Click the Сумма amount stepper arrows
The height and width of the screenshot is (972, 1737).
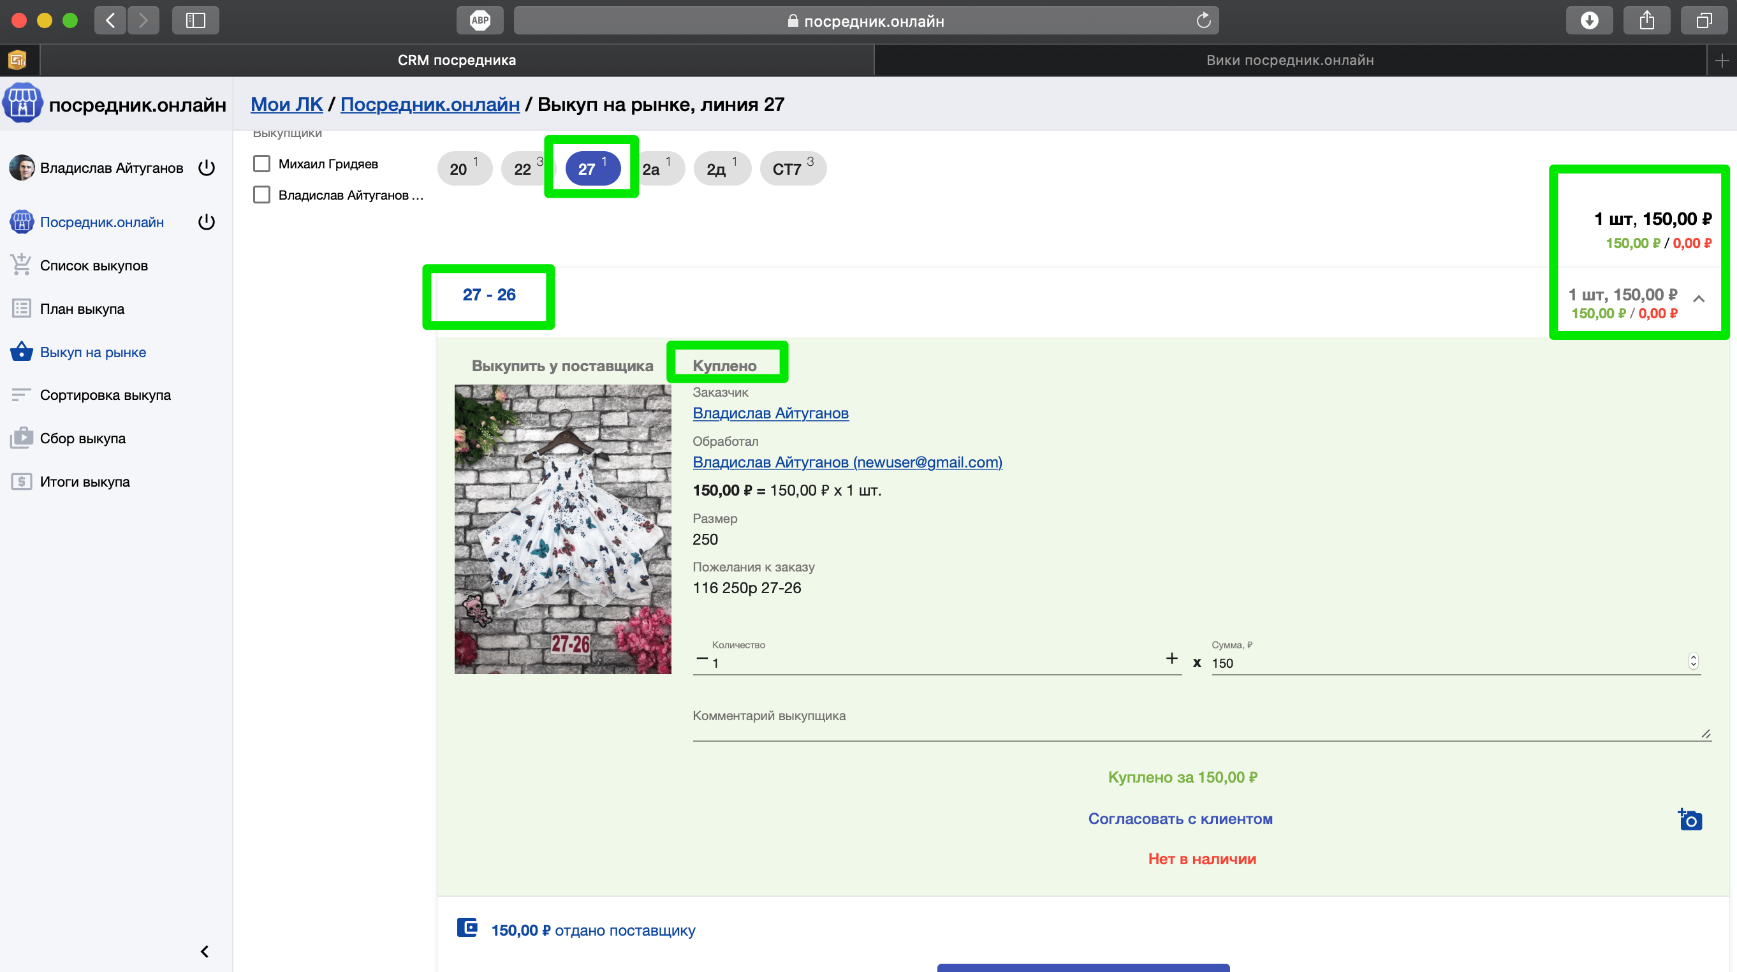pyautogui.click(x=1692, y=661)
